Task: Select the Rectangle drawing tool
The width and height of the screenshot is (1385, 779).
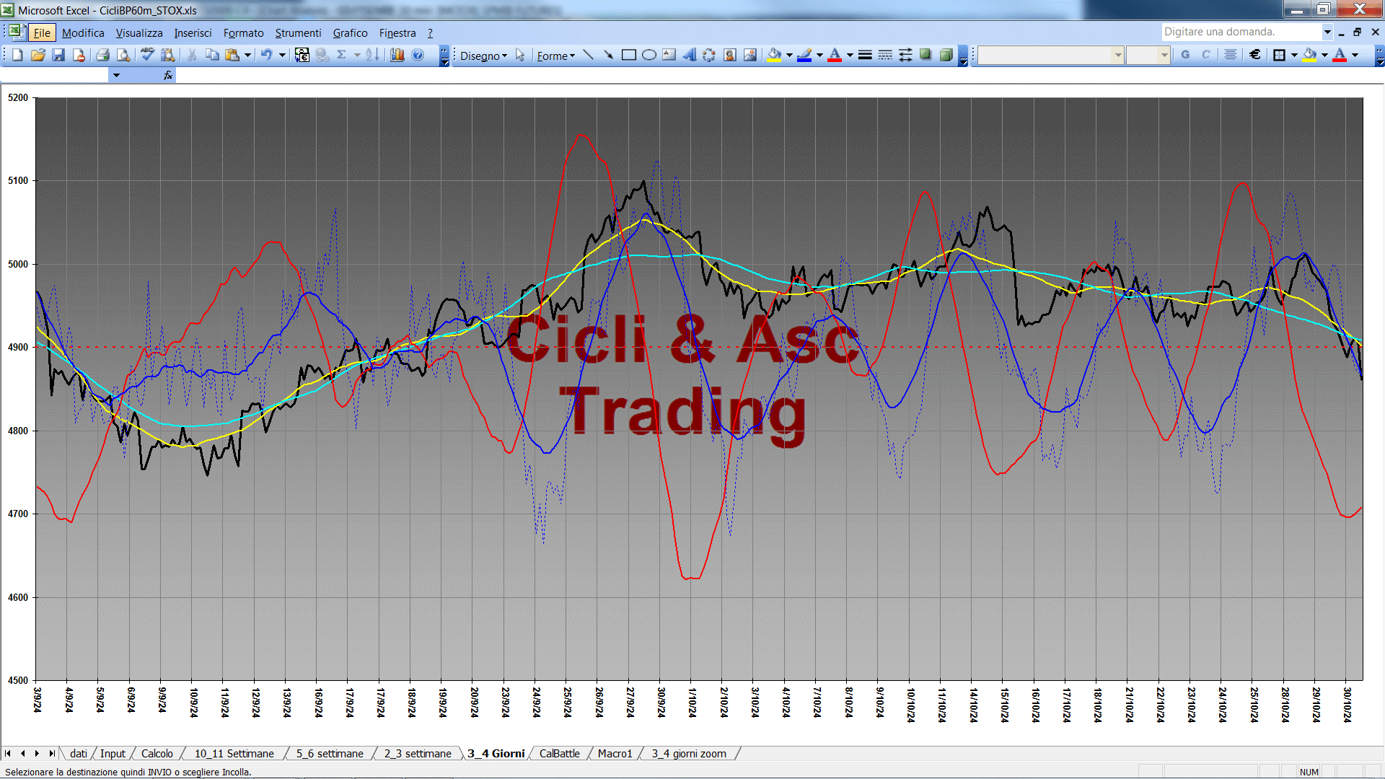Action: tap(628, 55)
